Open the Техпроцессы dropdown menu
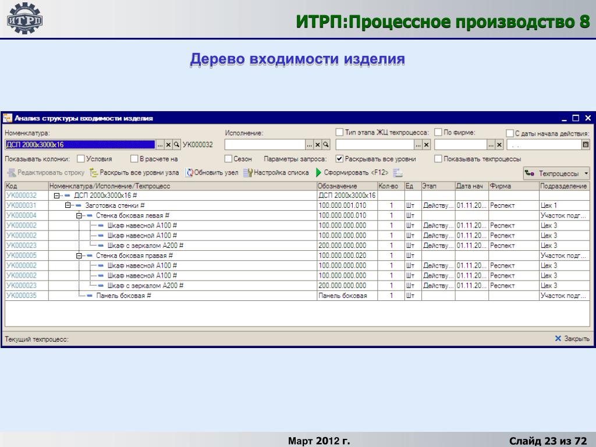The width and height of the screenshot is (596, 447). coord(556,173)
